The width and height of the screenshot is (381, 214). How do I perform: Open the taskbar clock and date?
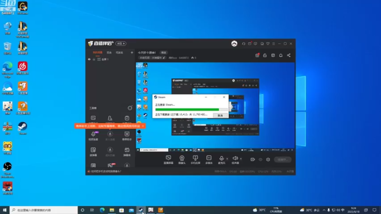click(x=353, y=210)
